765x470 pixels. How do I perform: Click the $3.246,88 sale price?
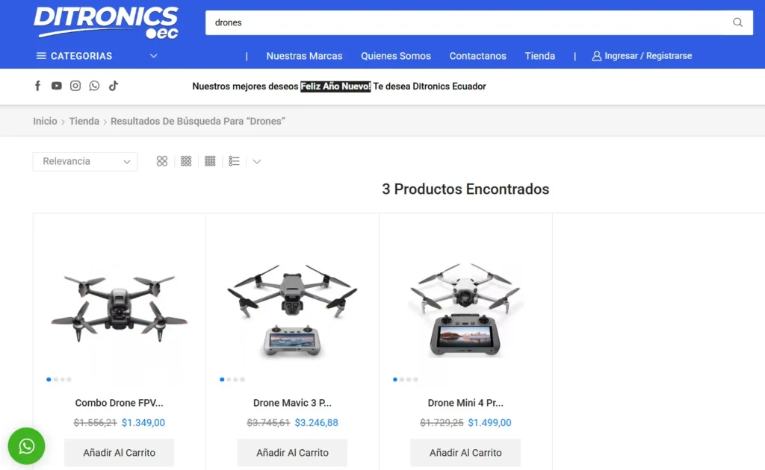(317, 423)
